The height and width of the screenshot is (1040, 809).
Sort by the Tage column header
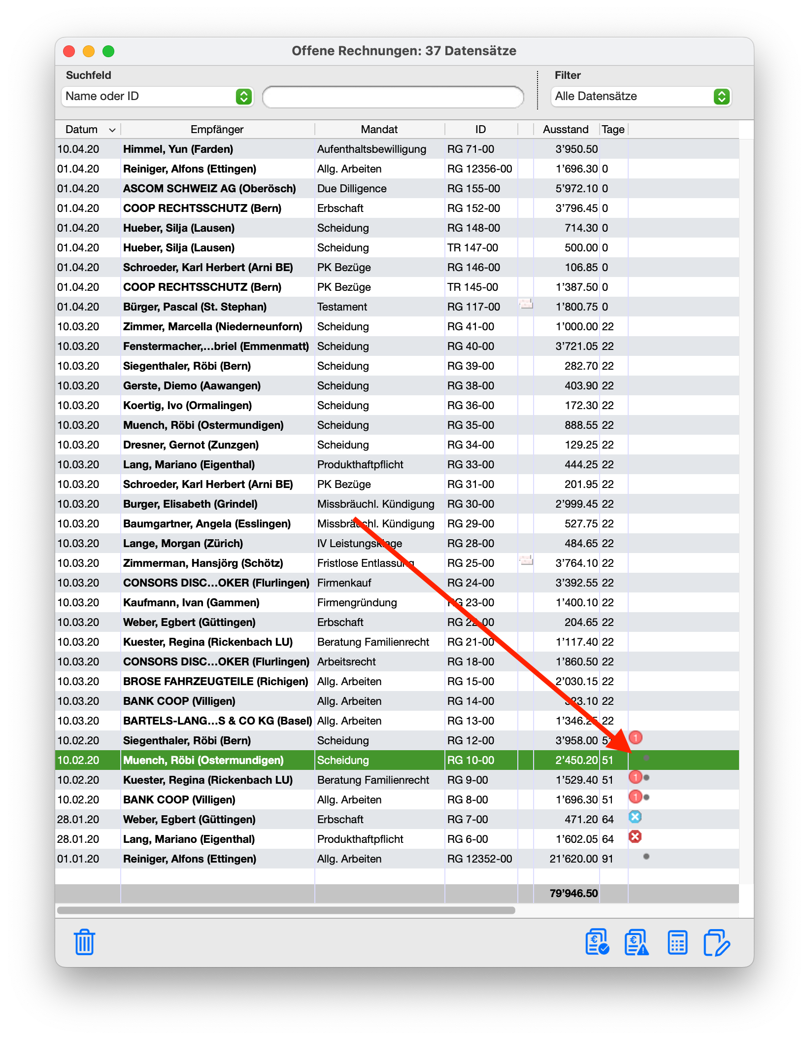pos(613,129)
